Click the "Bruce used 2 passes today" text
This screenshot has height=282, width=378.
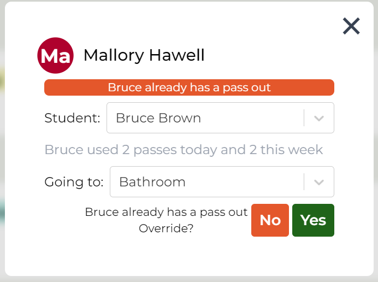coord(184,150)
